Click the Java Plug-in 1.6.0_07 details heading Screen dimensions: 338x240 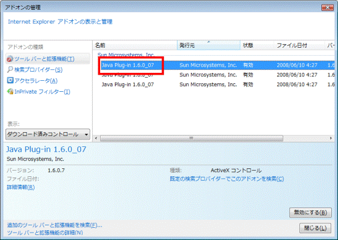click(46, 149)
